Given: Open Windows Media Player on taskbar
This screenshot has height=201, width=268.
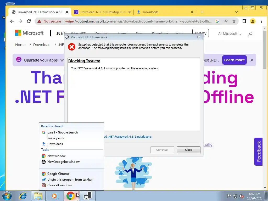Looking at the screenshot, I should [x=54, y=196].
